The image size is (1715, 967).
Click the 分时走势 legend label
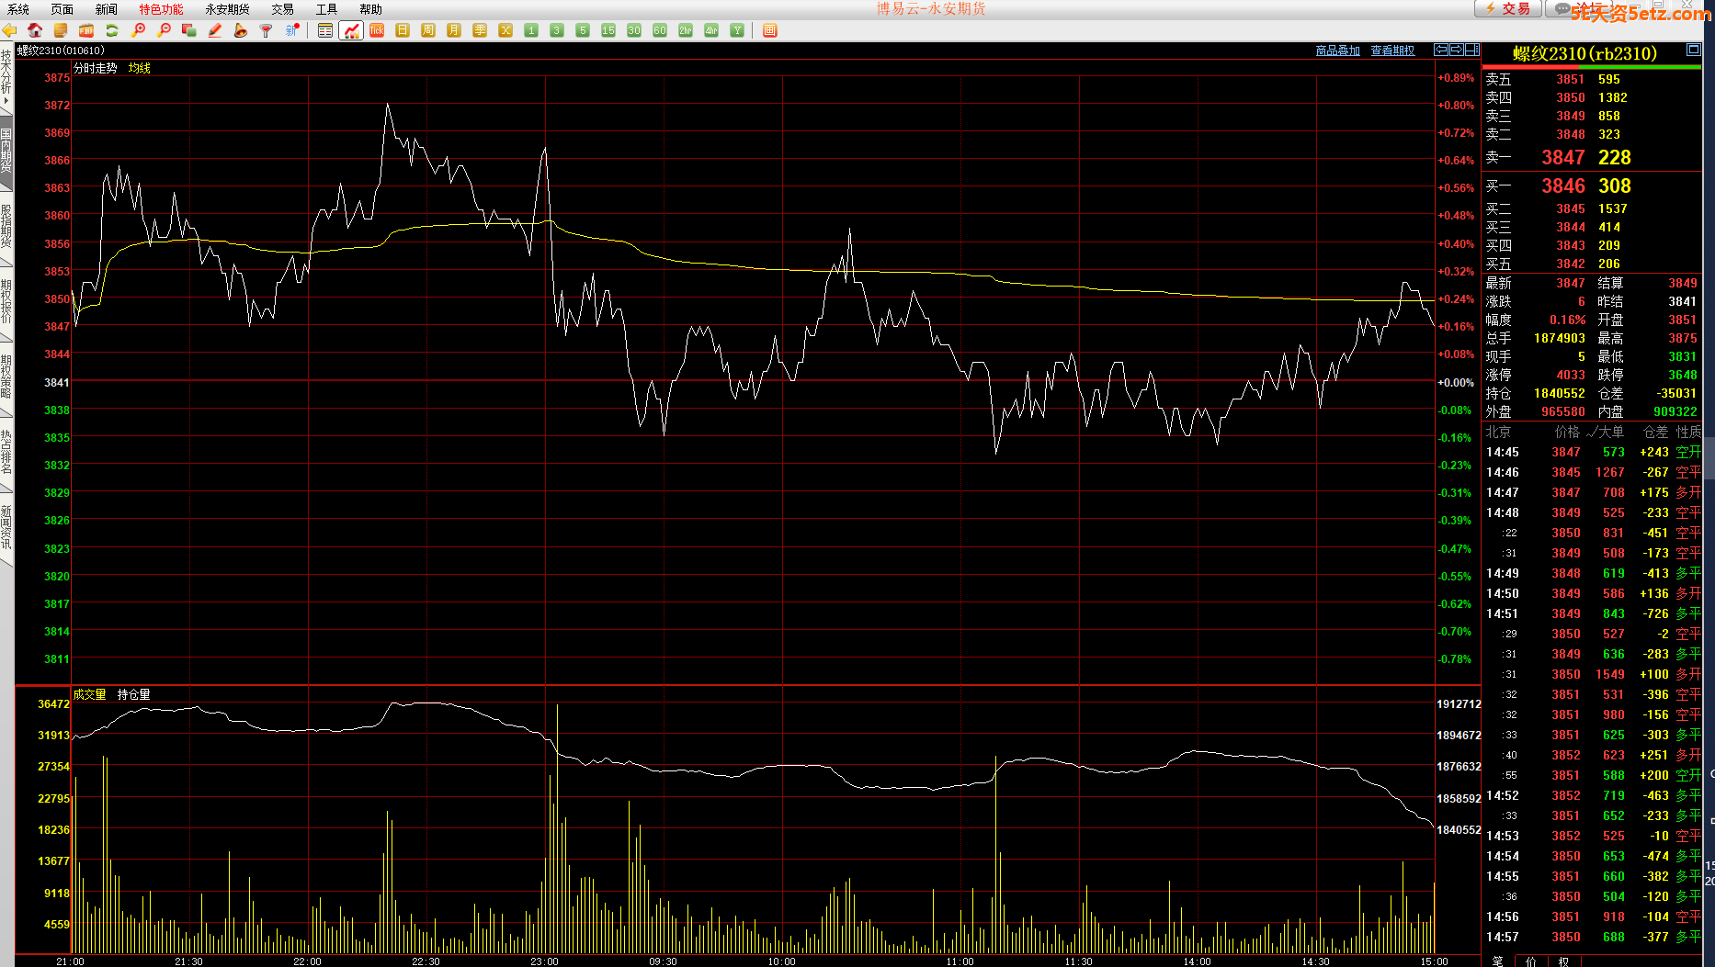96,68
